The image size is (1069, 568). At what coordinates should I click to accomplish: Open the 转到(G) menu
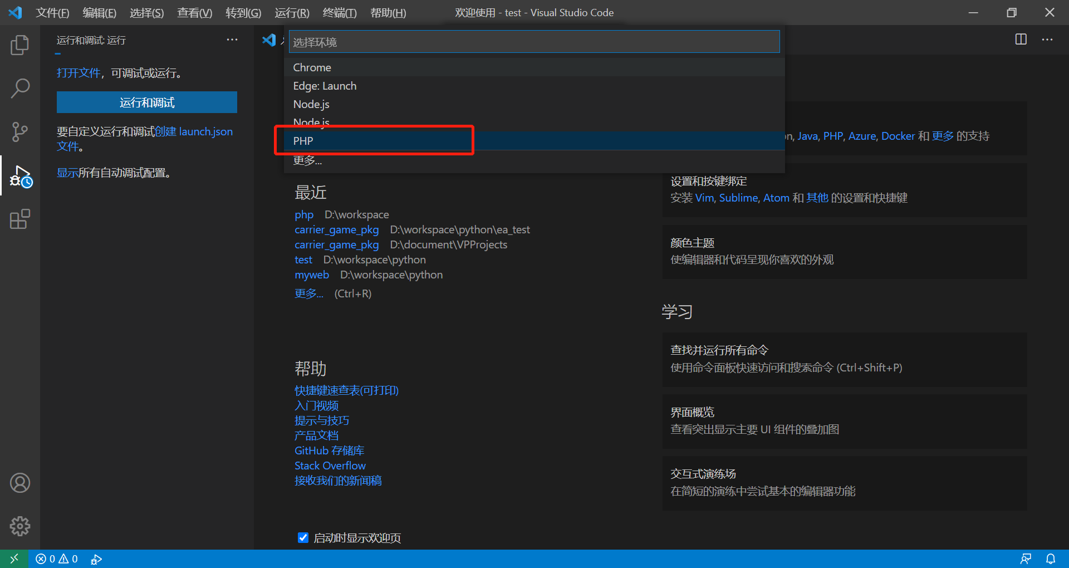pos(243,13)
